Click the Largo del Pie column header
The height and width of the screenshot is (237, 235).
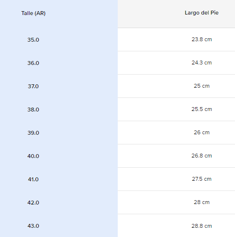[202, 13]
